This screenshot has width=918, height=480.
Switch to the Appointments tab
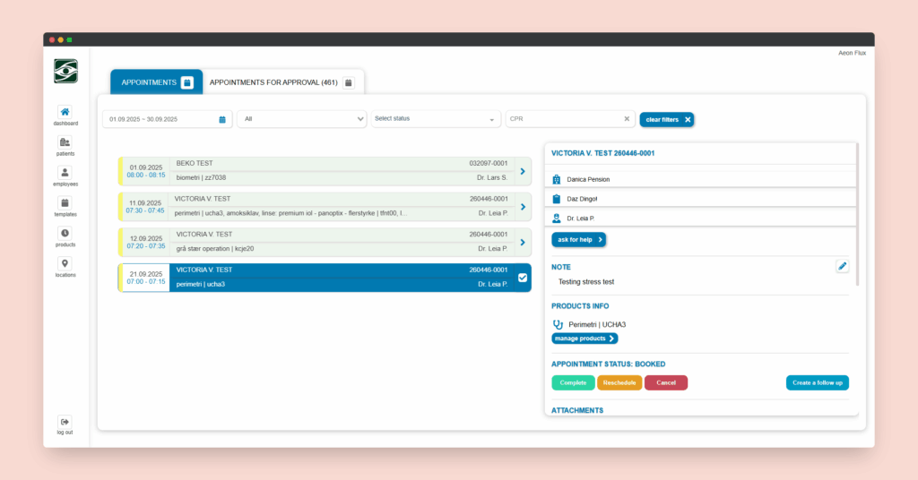(x=156, y=82)
